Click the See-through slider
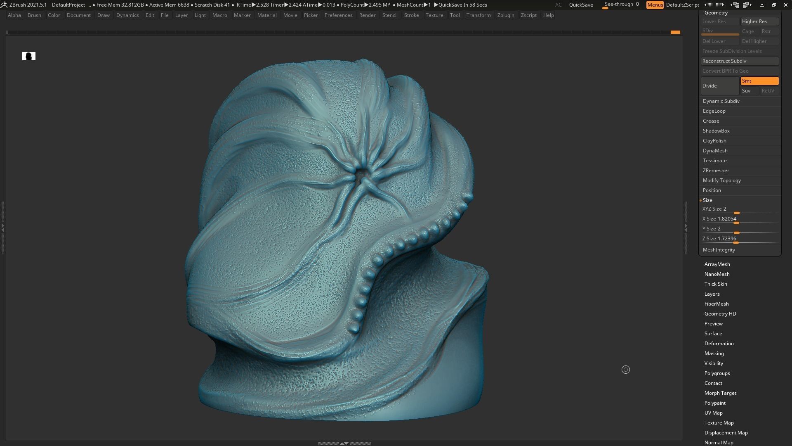The width and height of the screenshot is (792, 446). tap(622, 5)
